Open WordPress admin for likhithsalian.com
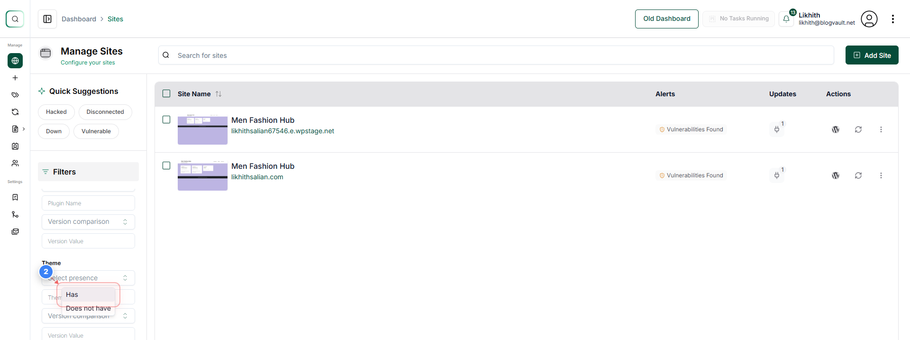The height and width of the screenshot is (340, 910). [836, 175]
